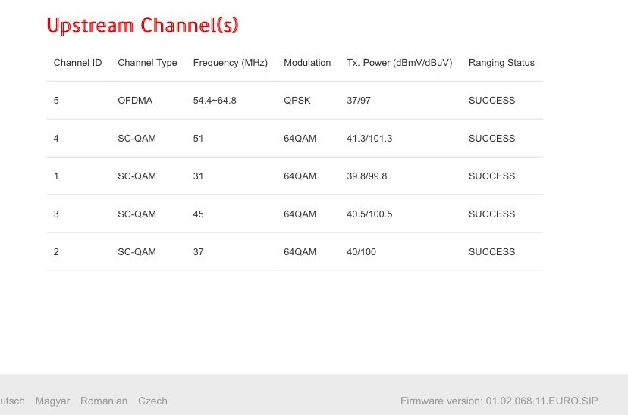Image resolution: width=628 pixels, height=415 pixels.
Task: Select channel ID 2 cell
Action: coord(56,252)
